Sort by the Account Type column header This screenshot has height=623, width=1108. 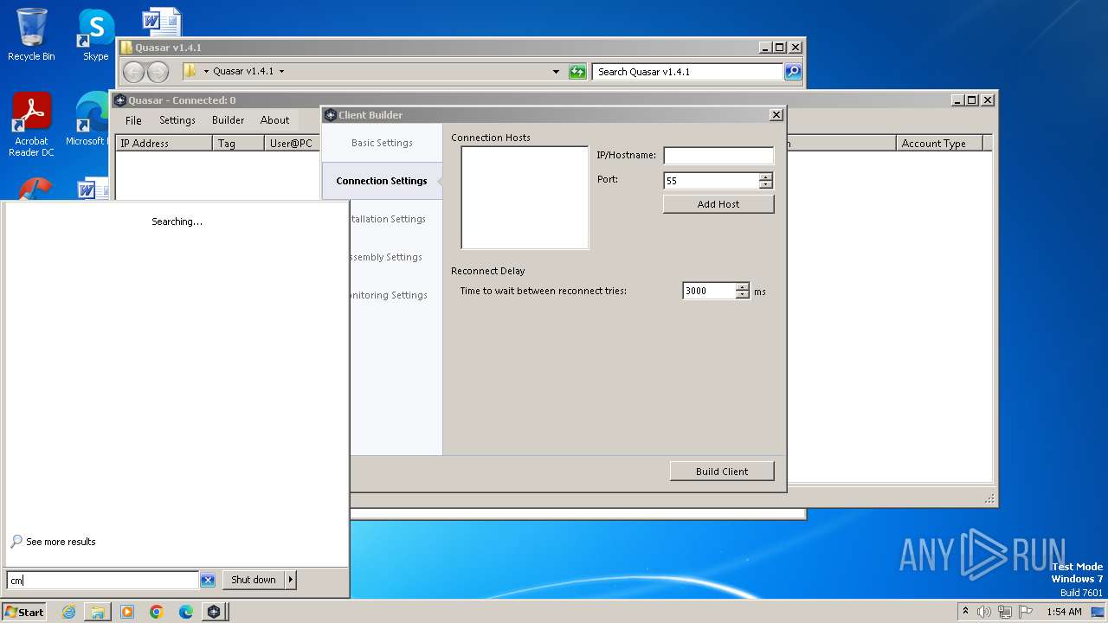click(x=940, y=144)
